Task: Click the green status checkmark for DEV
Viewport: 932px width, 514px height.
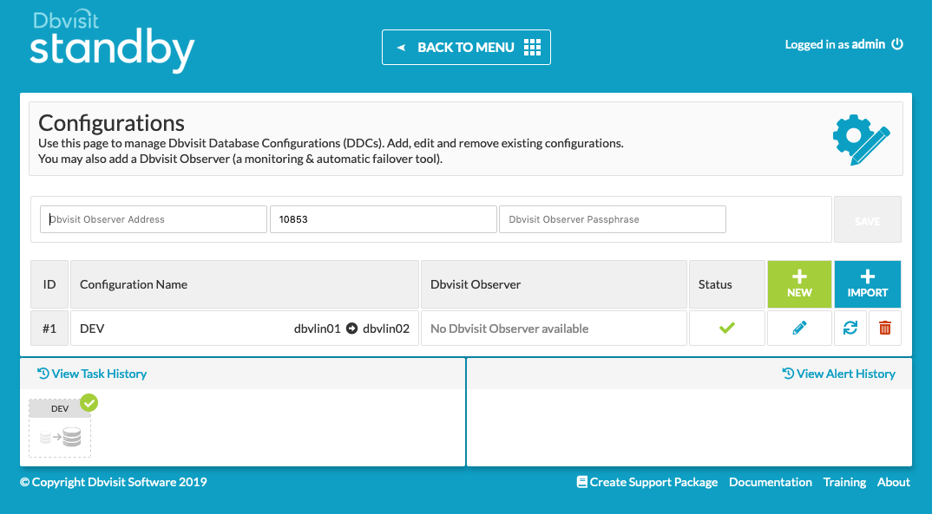Action: pos(727,328)
